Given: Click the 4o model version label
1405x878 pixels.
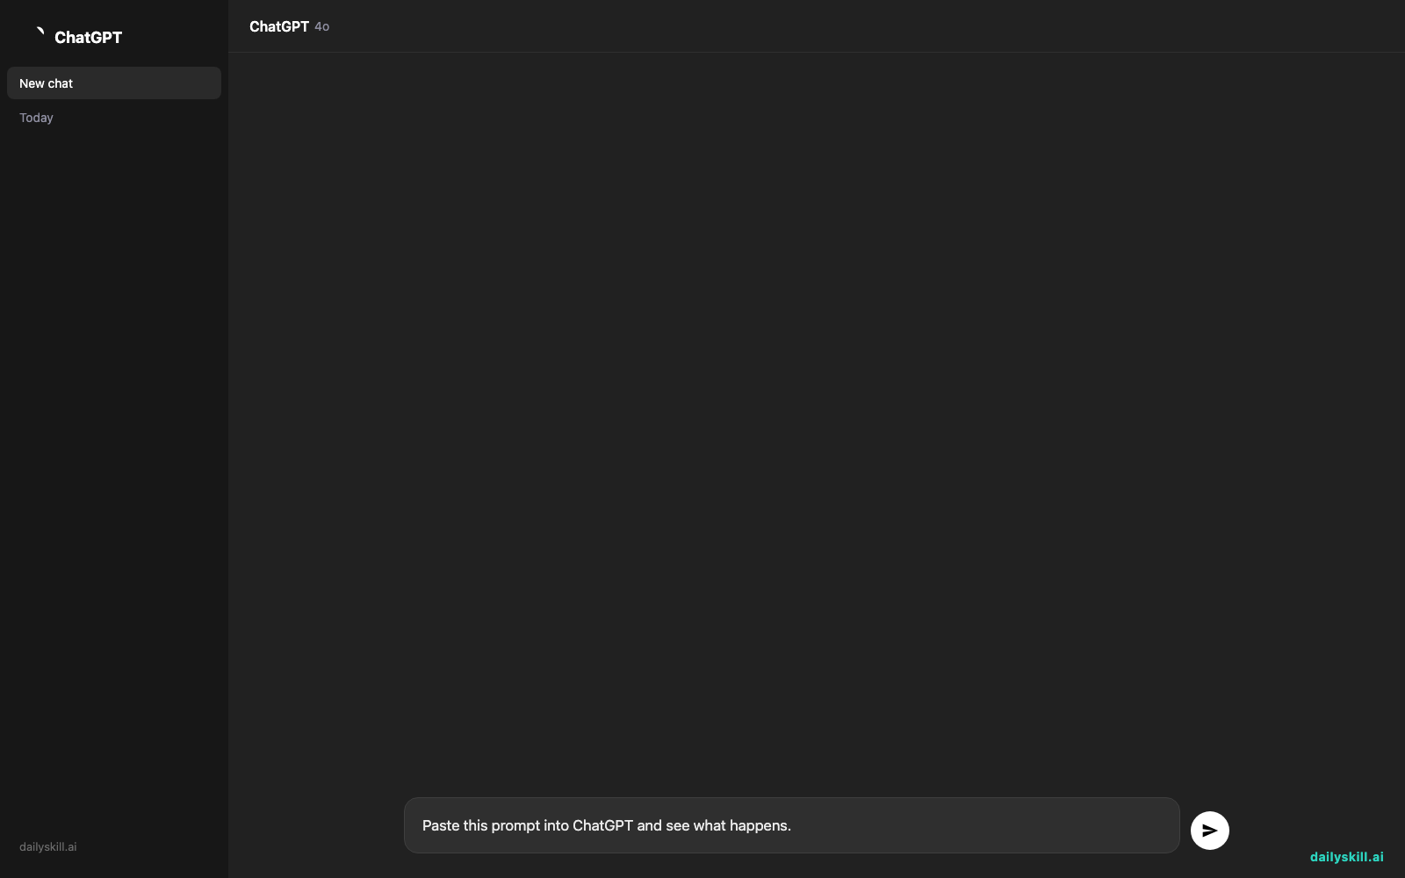Looking at the screenshot, I should point(322,27).
